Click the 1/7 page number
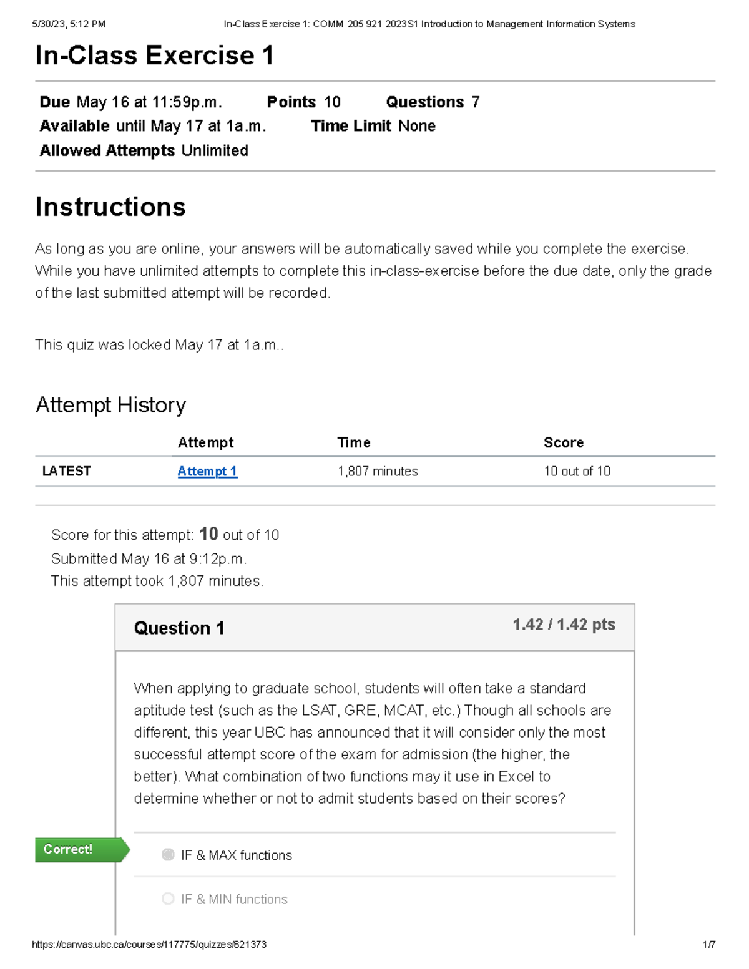This screenshot has width=749, height=969. (x=708, y=945)
